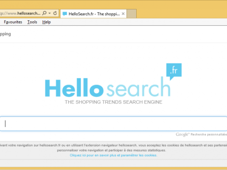Click 'THE SHOPPING TRENDS SEARCH ENGINE' tagline
This screenshot has width=227, height=170.
coord(113,102)
